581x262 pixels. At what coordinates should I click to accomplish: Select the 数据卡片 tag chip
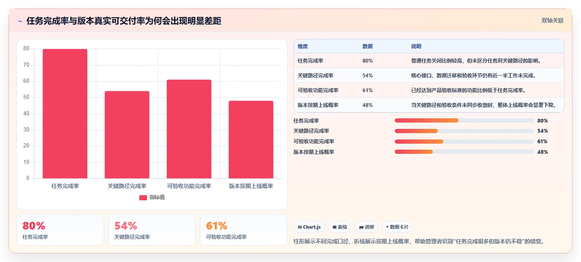397,227
